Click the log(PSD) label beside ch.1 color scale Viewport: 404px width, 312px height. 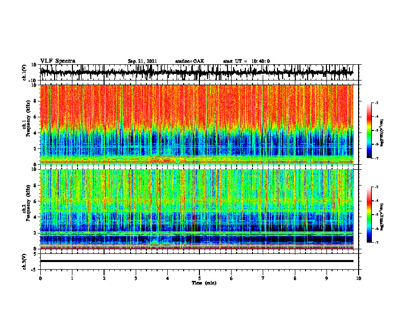coord(382,133)
